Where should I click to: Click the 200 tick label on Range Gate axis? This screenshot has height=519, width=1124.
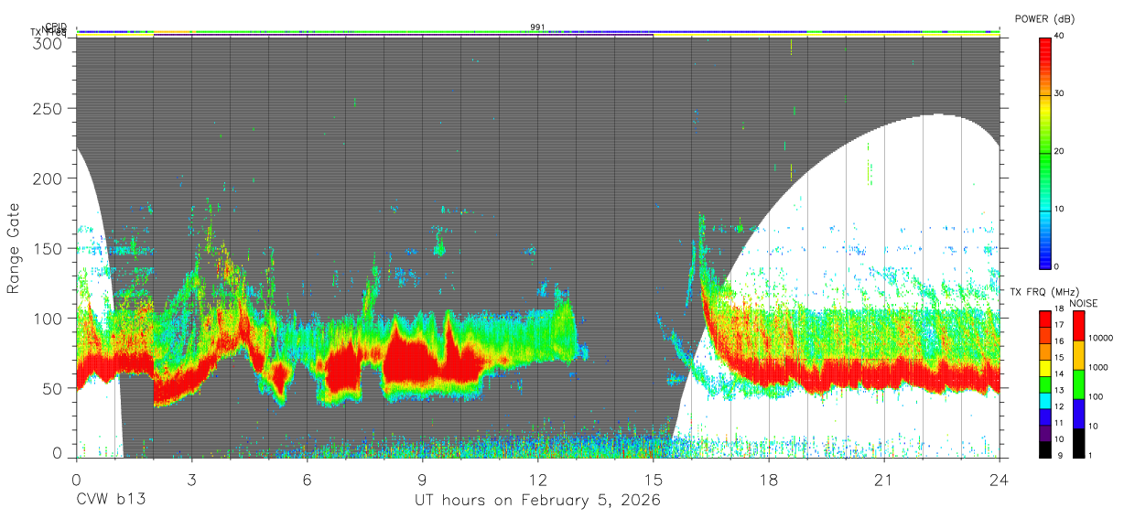[x=49, y=178]
